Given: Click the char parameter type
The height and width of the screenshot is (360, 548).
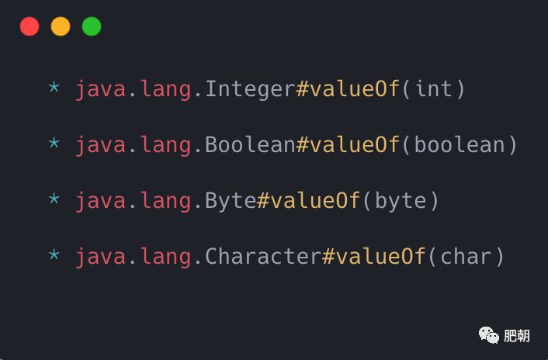Looking at the screenshot, I should pos(466,257).
